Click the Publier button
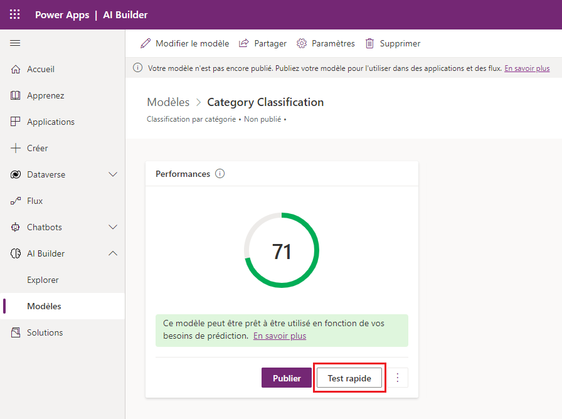This screenshot has width=562, height=419. (x=287, y=378)
